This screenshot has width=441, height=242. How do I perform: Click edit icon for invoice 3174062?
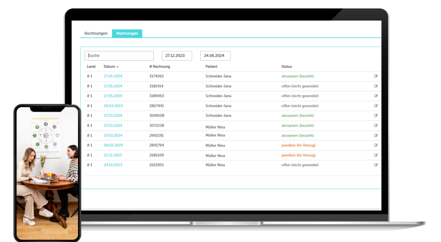click(x=376, y=76)
